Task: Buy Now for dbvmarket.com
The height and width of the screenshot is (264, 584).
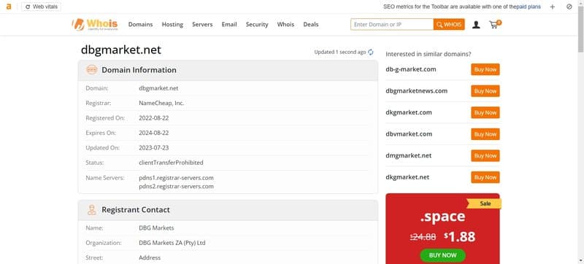Action: click(x=485, y=134)
